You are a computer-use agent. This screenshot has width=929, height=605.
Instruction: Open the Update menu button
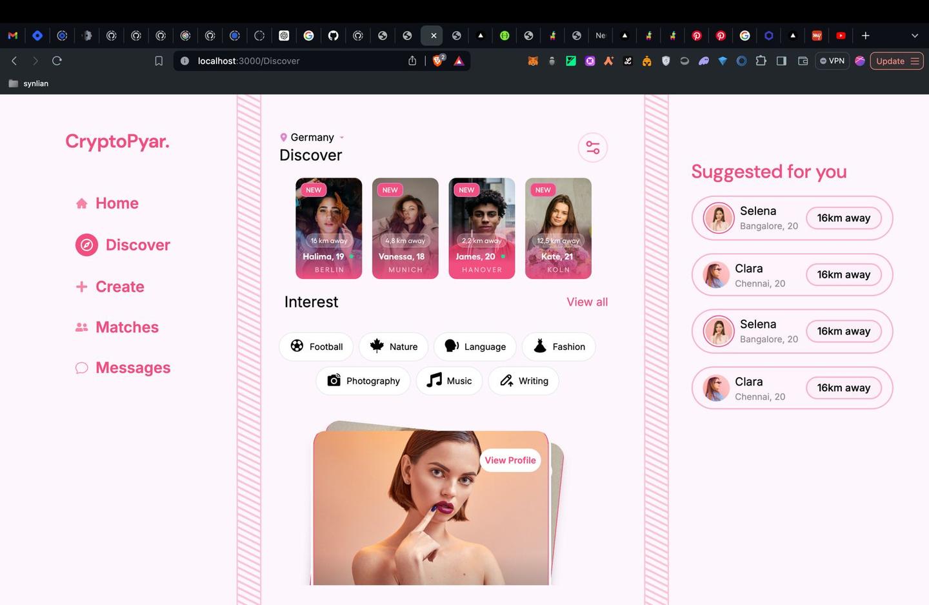click(x=897, y=61)
